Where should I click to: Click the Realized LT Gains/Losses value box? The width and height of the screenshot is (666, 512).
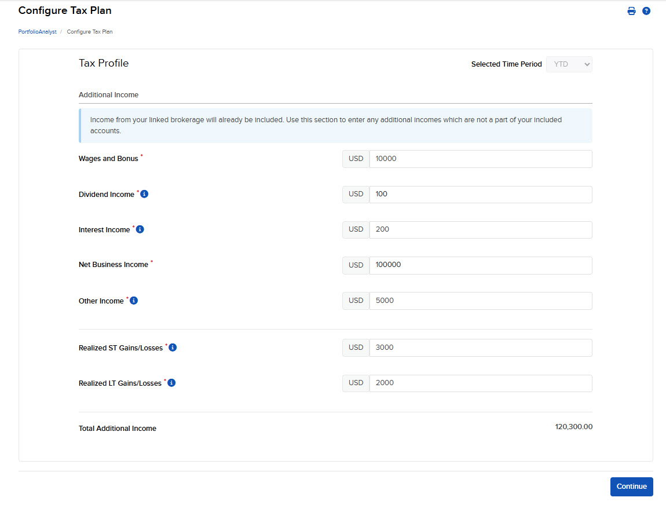[x=481, y=383]
